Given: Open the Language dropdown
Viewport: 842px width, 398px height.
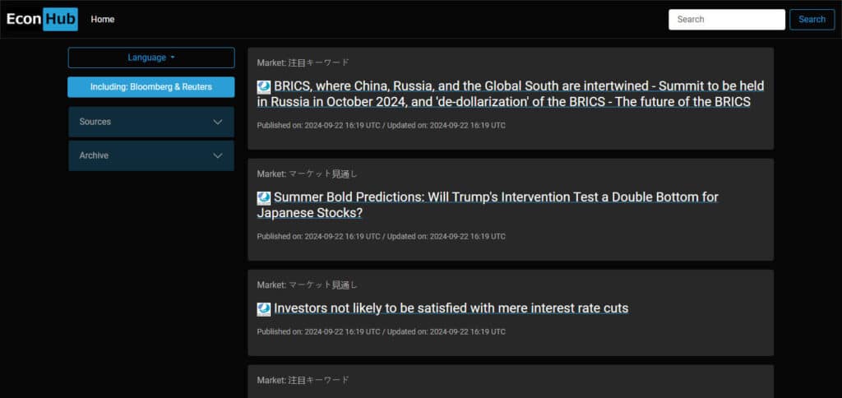Looking at the screenshot, I should pyautogui.click(x=151, y=58).
